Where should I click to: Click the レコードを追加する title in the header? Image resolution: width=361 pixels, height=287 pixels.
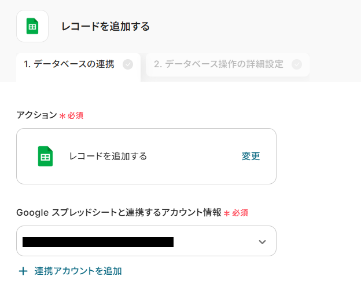105,26
